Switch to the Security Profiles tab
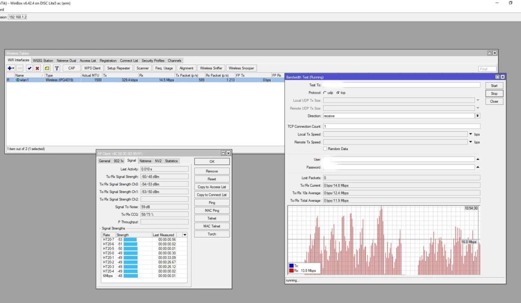This screenshot has width=521, height=303. point(153,61)
